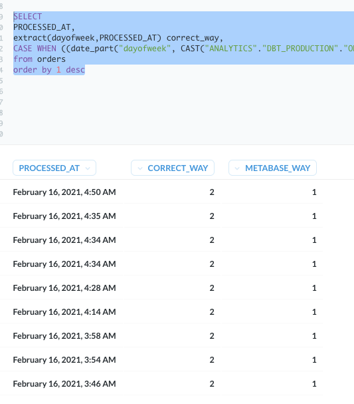Select cell February 16, 2021, 3:58 AM
354x404 pixels.
[64, 335]
